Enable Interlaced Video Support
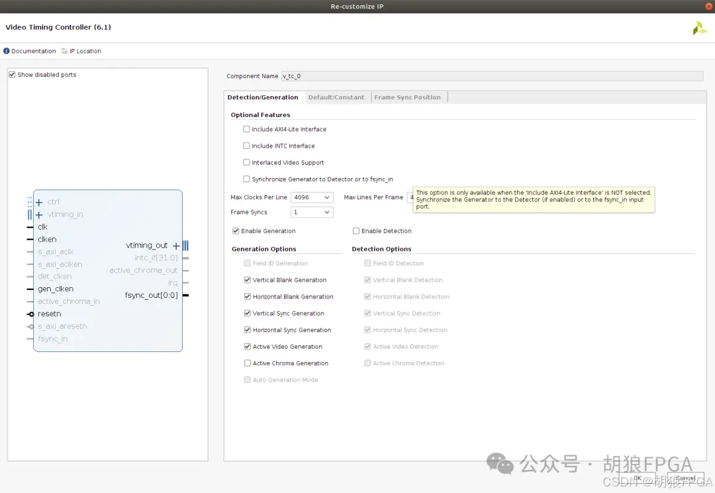 [247, 162]
